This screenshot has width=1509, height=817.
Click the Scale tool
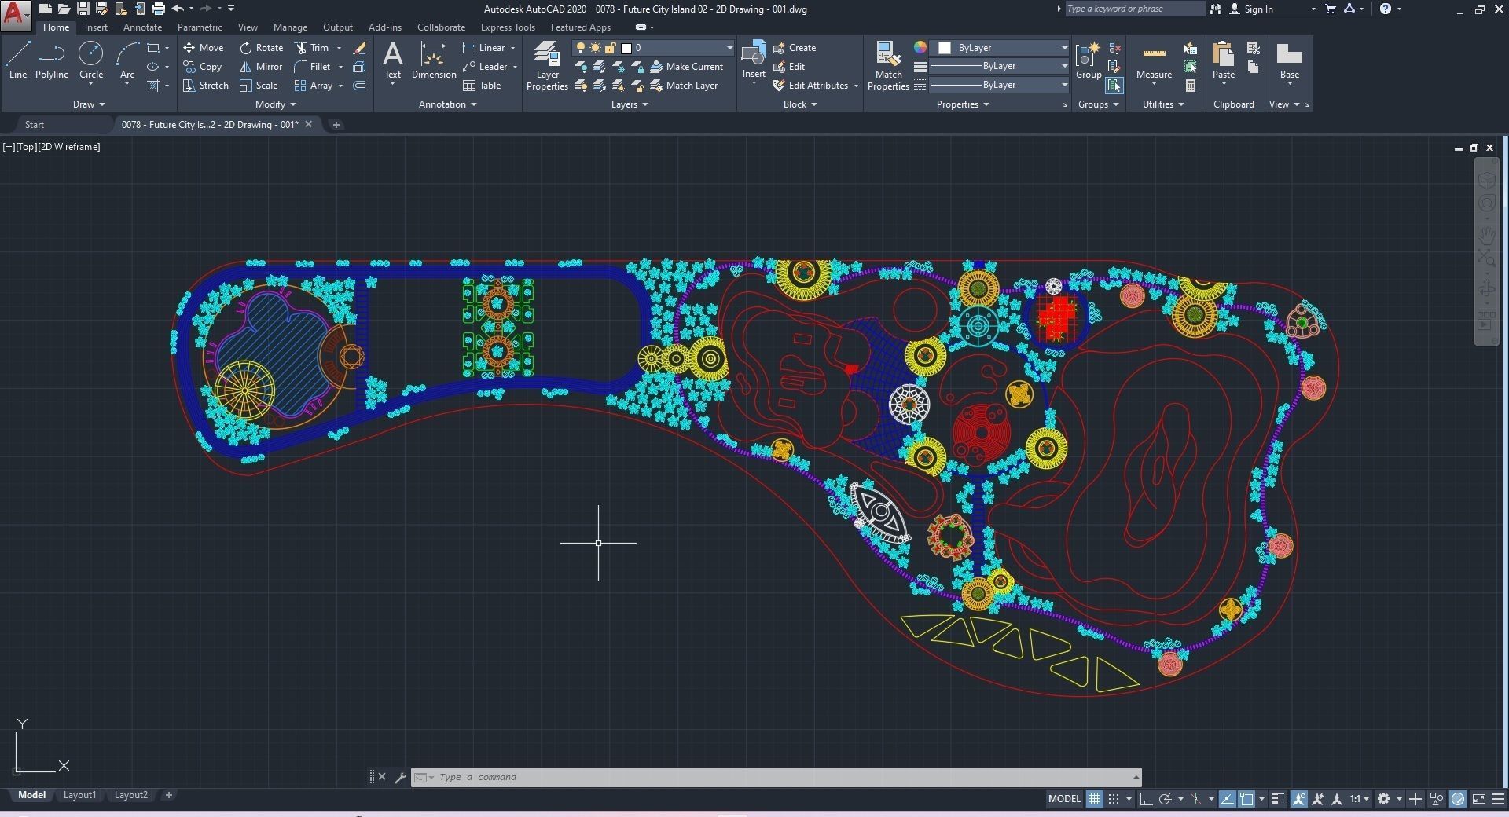259,86
